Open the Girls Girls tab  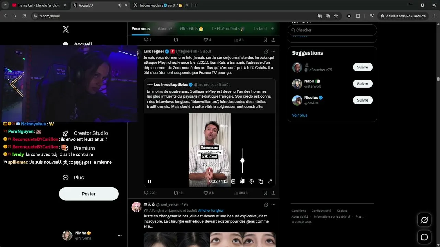[x=192, y=29]
